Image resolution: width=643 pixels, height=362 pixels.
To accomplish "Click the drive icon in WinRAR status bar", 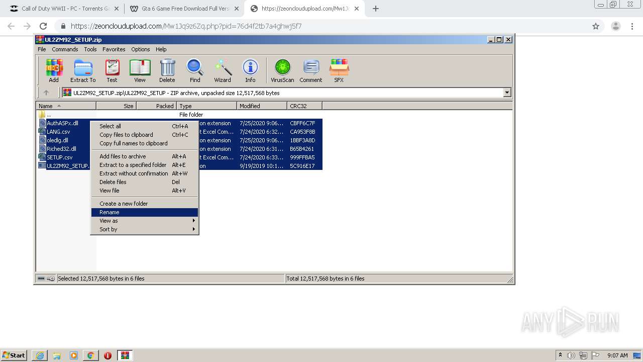I will click(x=41, y=279).
